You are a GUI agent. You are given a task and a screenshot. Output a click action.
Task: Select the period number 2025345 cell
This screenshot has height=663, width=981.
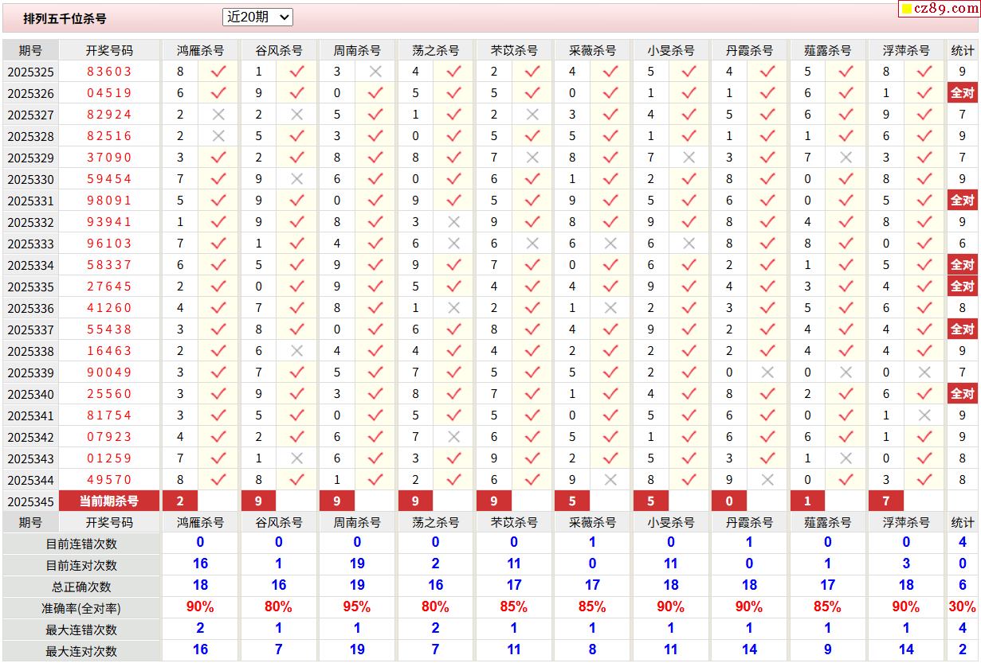tap(31, 501)
